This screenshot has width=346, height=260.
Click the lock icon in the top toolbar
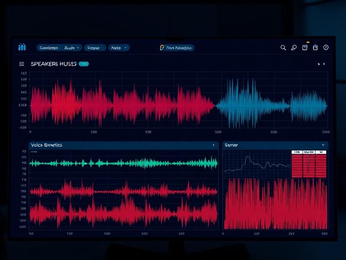[316, 48]
